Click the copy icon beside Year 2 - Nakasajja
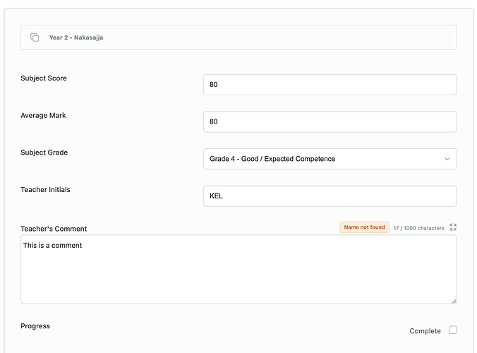The width and height of the screenshot is (477, 353). pos(35,37)
